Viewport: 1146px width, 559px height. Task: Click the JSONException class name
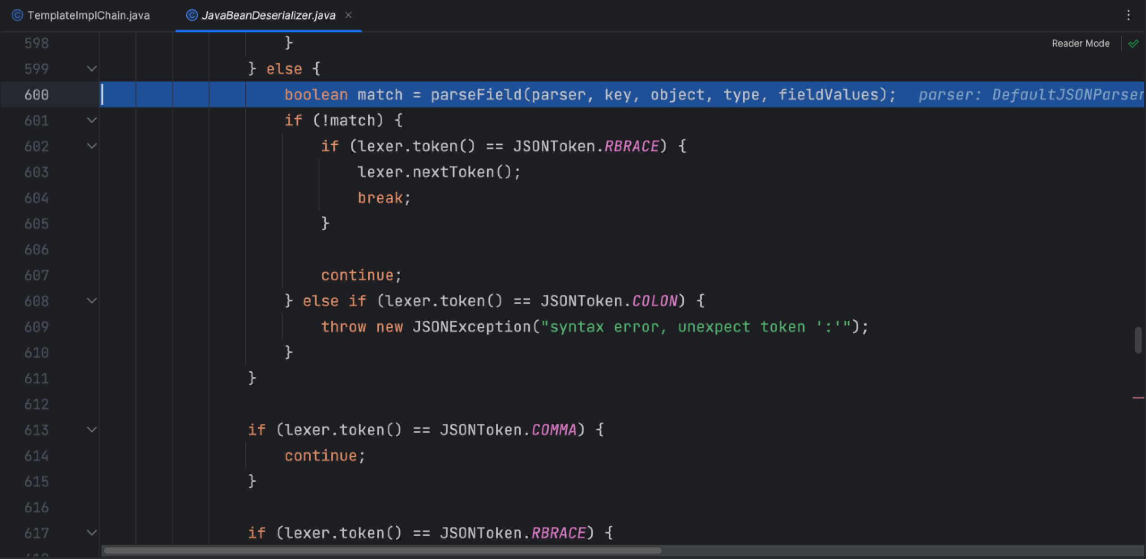click(472, 327)
